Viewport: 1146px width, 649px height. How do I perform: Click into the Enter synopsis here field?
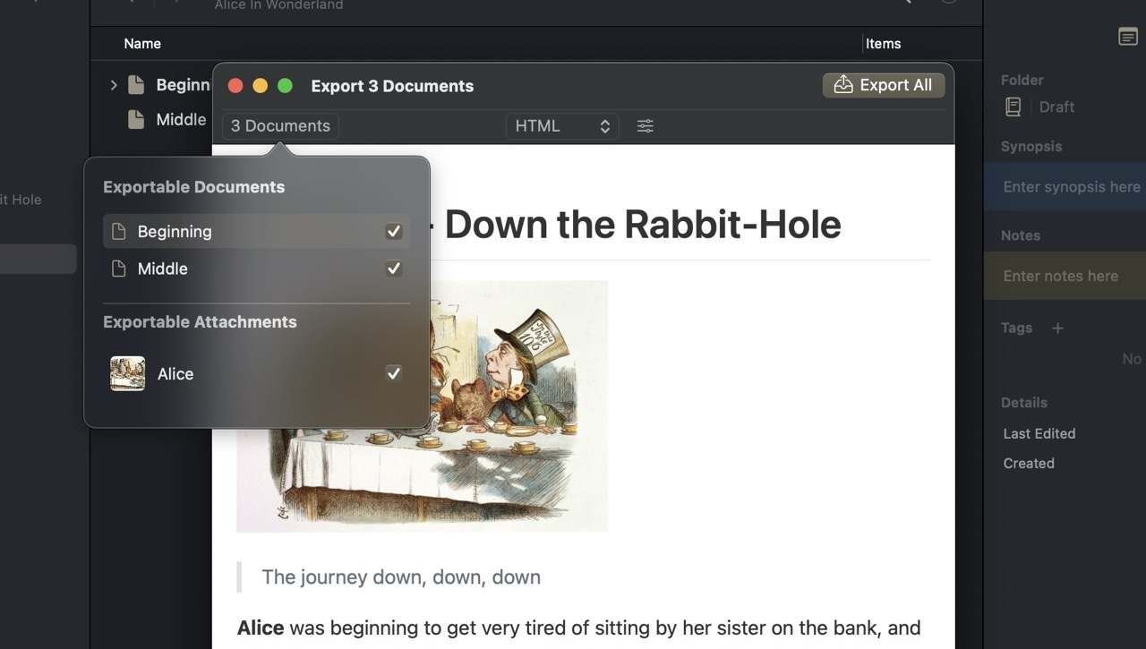tap(1071, 187)
